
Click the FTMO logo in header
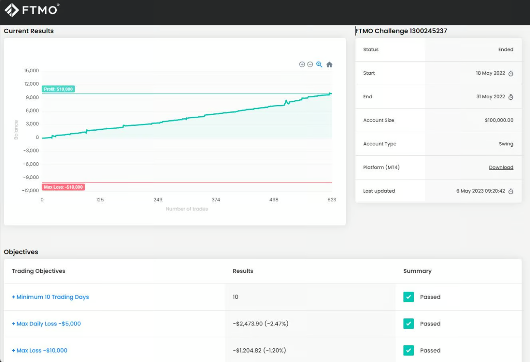[32, 10]
